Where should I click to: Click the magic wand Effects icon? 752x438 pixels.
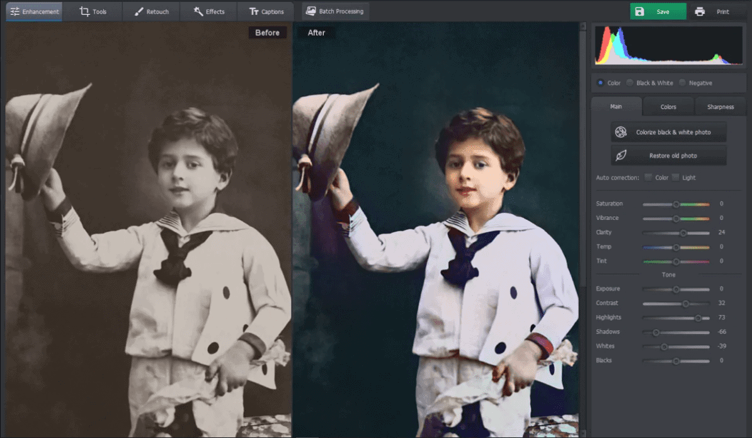[198, 11]
